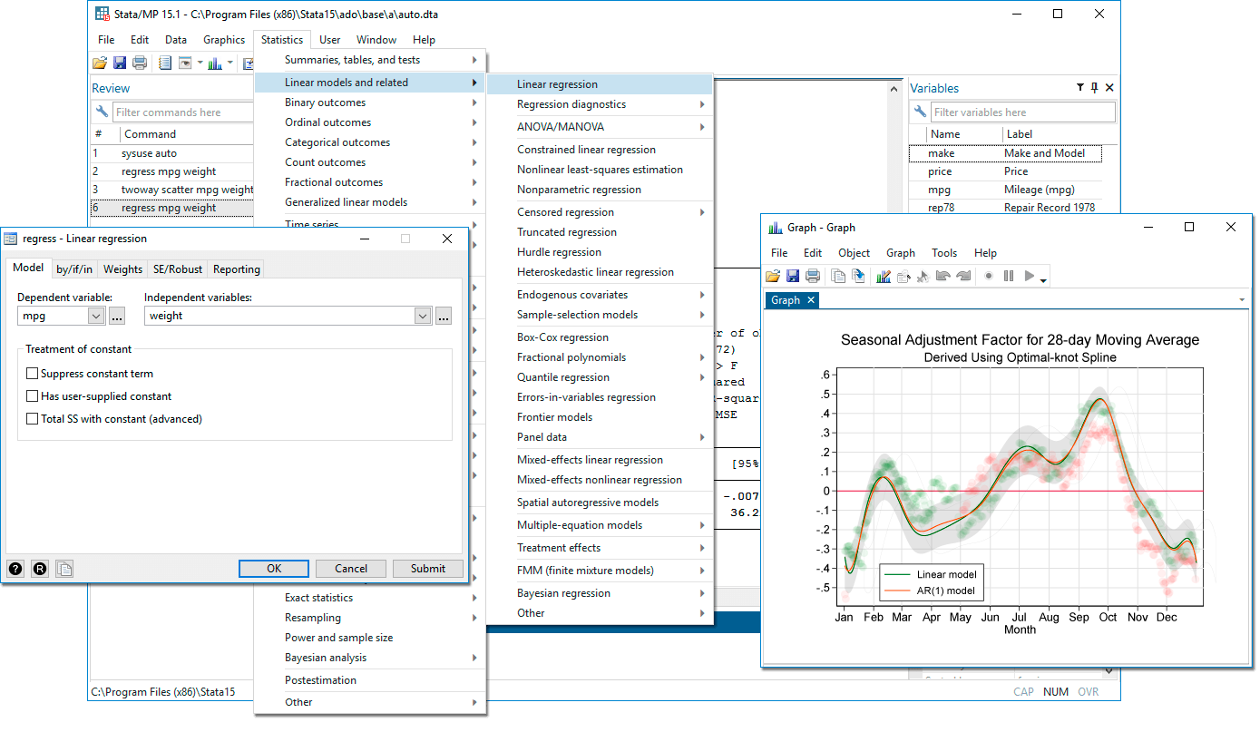Check Total SS with constant (advanced)
This screenshot has width=1260, height=732.
(x=33, y=419)
